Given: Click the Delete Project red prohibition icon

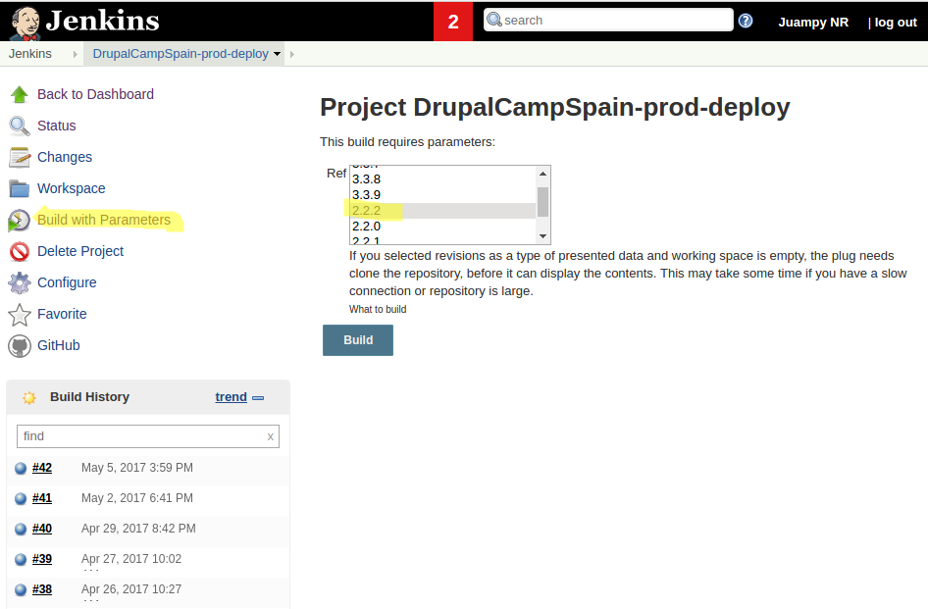Looking at the screenshot, I should click(x=20, y=251).
